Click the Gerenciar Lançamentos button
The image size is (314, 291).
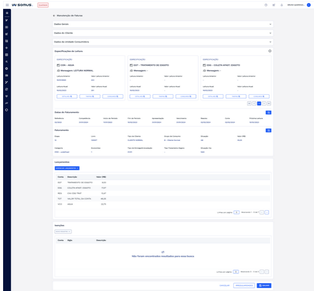[67, 168]
